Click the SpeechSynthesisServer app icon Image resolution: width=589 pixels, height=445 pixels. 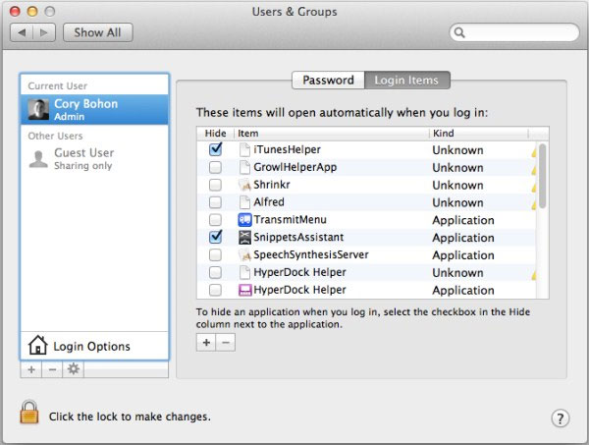click(244, 254)
